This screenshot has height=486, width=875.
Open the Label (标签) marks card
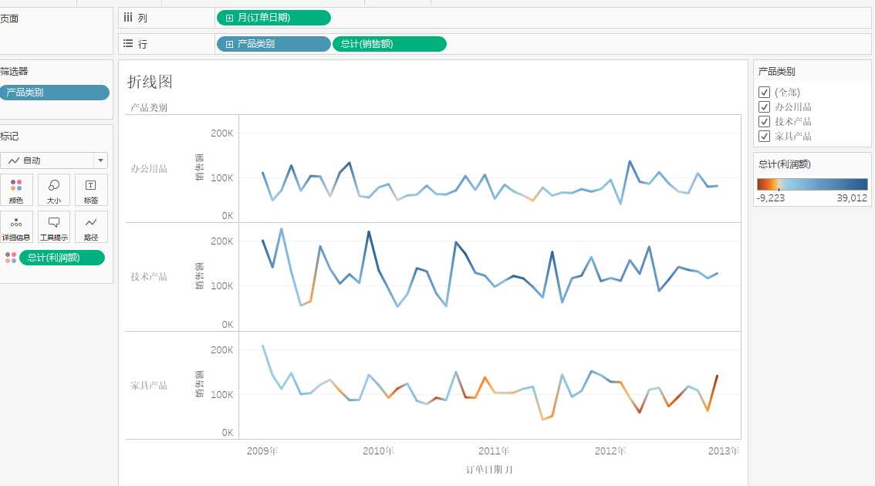coord(91,190)
